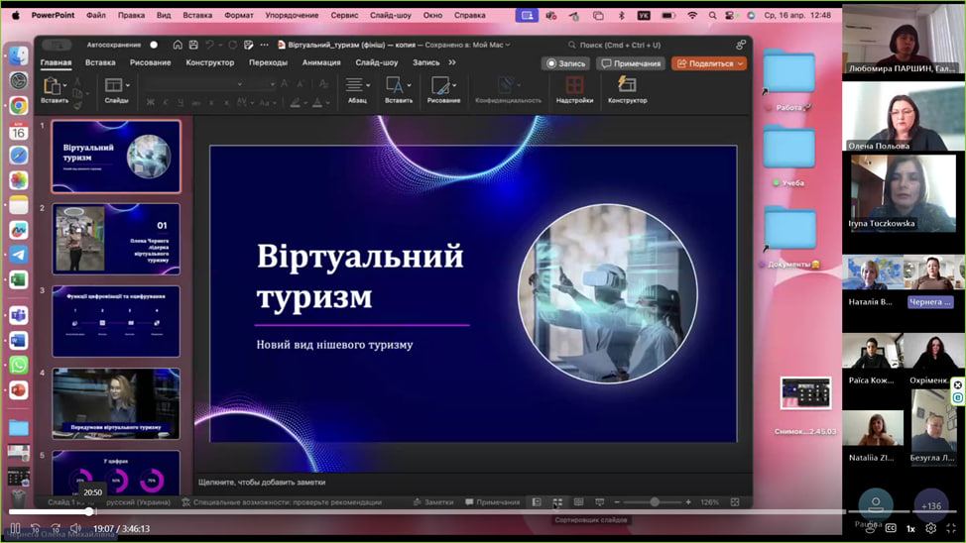Click the Home icon in title bar
The width and height of the screenshot is (966, 543).
[x=178, y=45]
